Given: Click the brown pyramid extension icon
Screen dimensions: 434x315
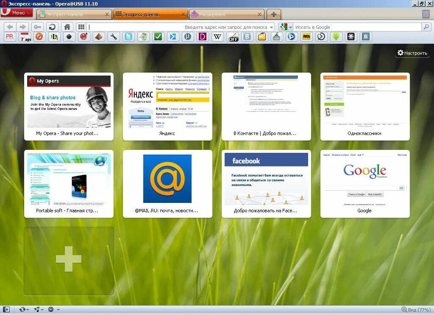Looking at the screenshot, I should (99, 37).
